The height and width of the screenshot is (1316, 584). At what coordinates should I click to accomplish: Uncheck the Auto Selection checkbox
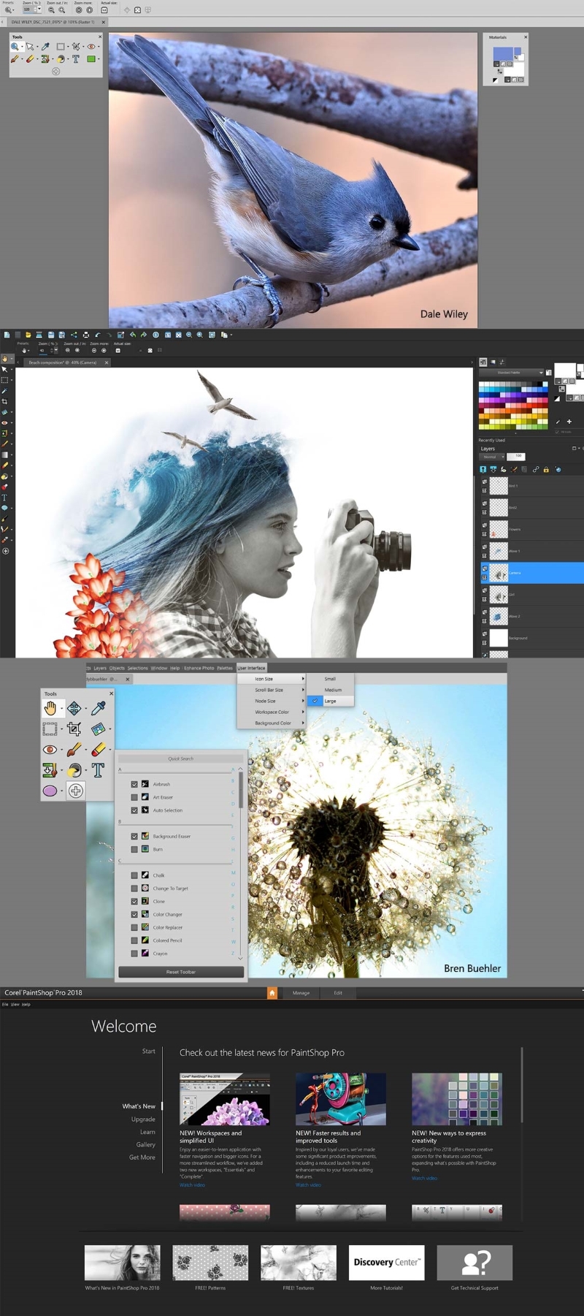click(x=134, y=810)
